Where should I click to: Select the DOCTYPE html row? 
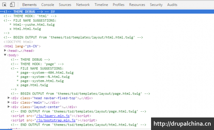point(18,42)
